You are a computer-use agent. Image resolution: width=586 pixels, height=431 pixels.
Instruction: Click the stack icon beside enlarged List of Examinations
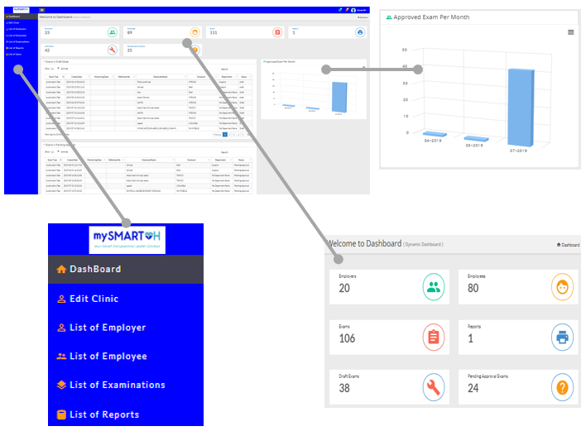pos(61,386)
